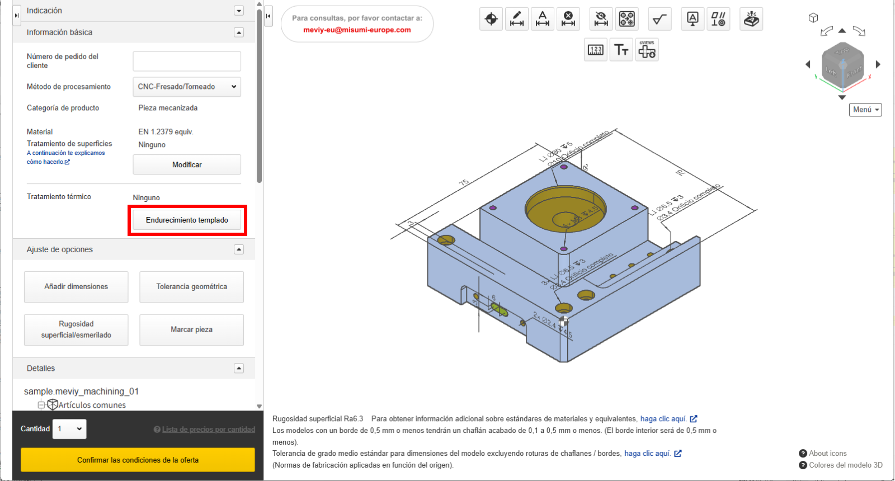Open the Método de procesamiento dropdown

tap(187, 87)
